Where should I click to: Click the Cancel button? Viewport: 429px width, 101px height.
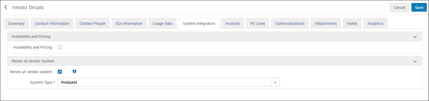(x=399, y=8)
